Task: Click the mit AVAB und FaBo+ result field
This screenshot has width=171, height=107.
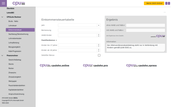Action: [x=146, y=30]
